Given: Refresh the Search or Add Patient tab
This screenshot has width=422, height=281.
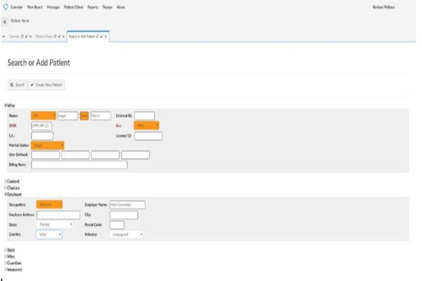Looking at the screenshot, I should [96, 36].
